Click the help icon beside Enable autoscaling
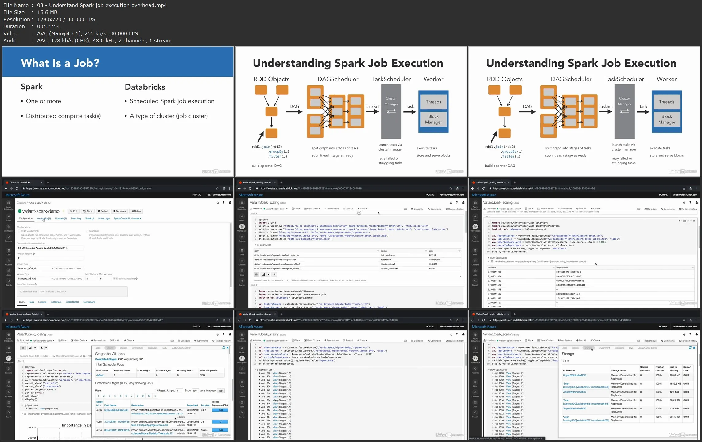This screenshot has height=442, width=702. click(136, 279)
